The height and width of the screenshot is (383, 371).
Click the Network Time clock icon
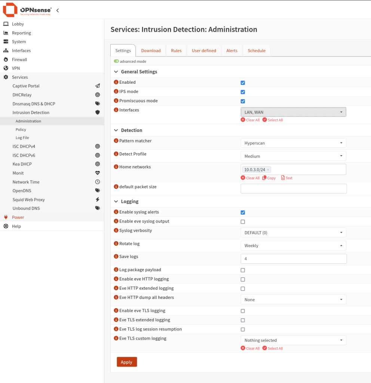[97, 182]
